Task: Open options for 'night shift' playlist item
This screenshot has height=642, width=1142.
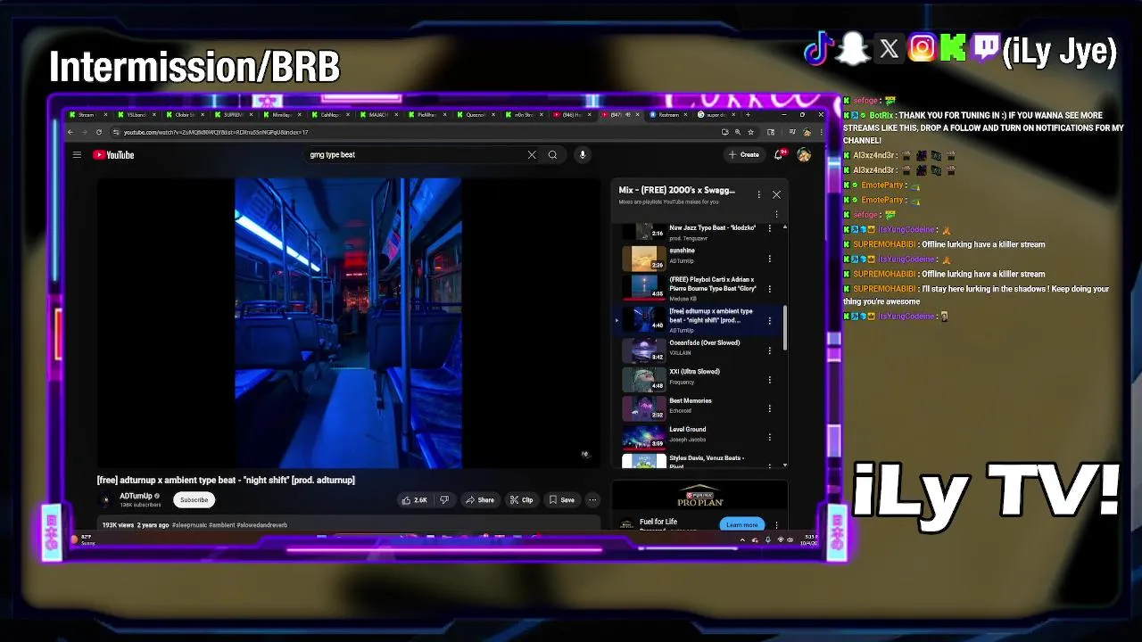Action: (770, 320)
